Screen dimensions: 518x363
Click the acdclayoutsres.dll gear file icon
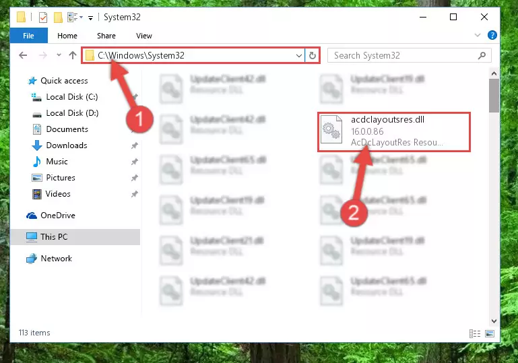331,129
